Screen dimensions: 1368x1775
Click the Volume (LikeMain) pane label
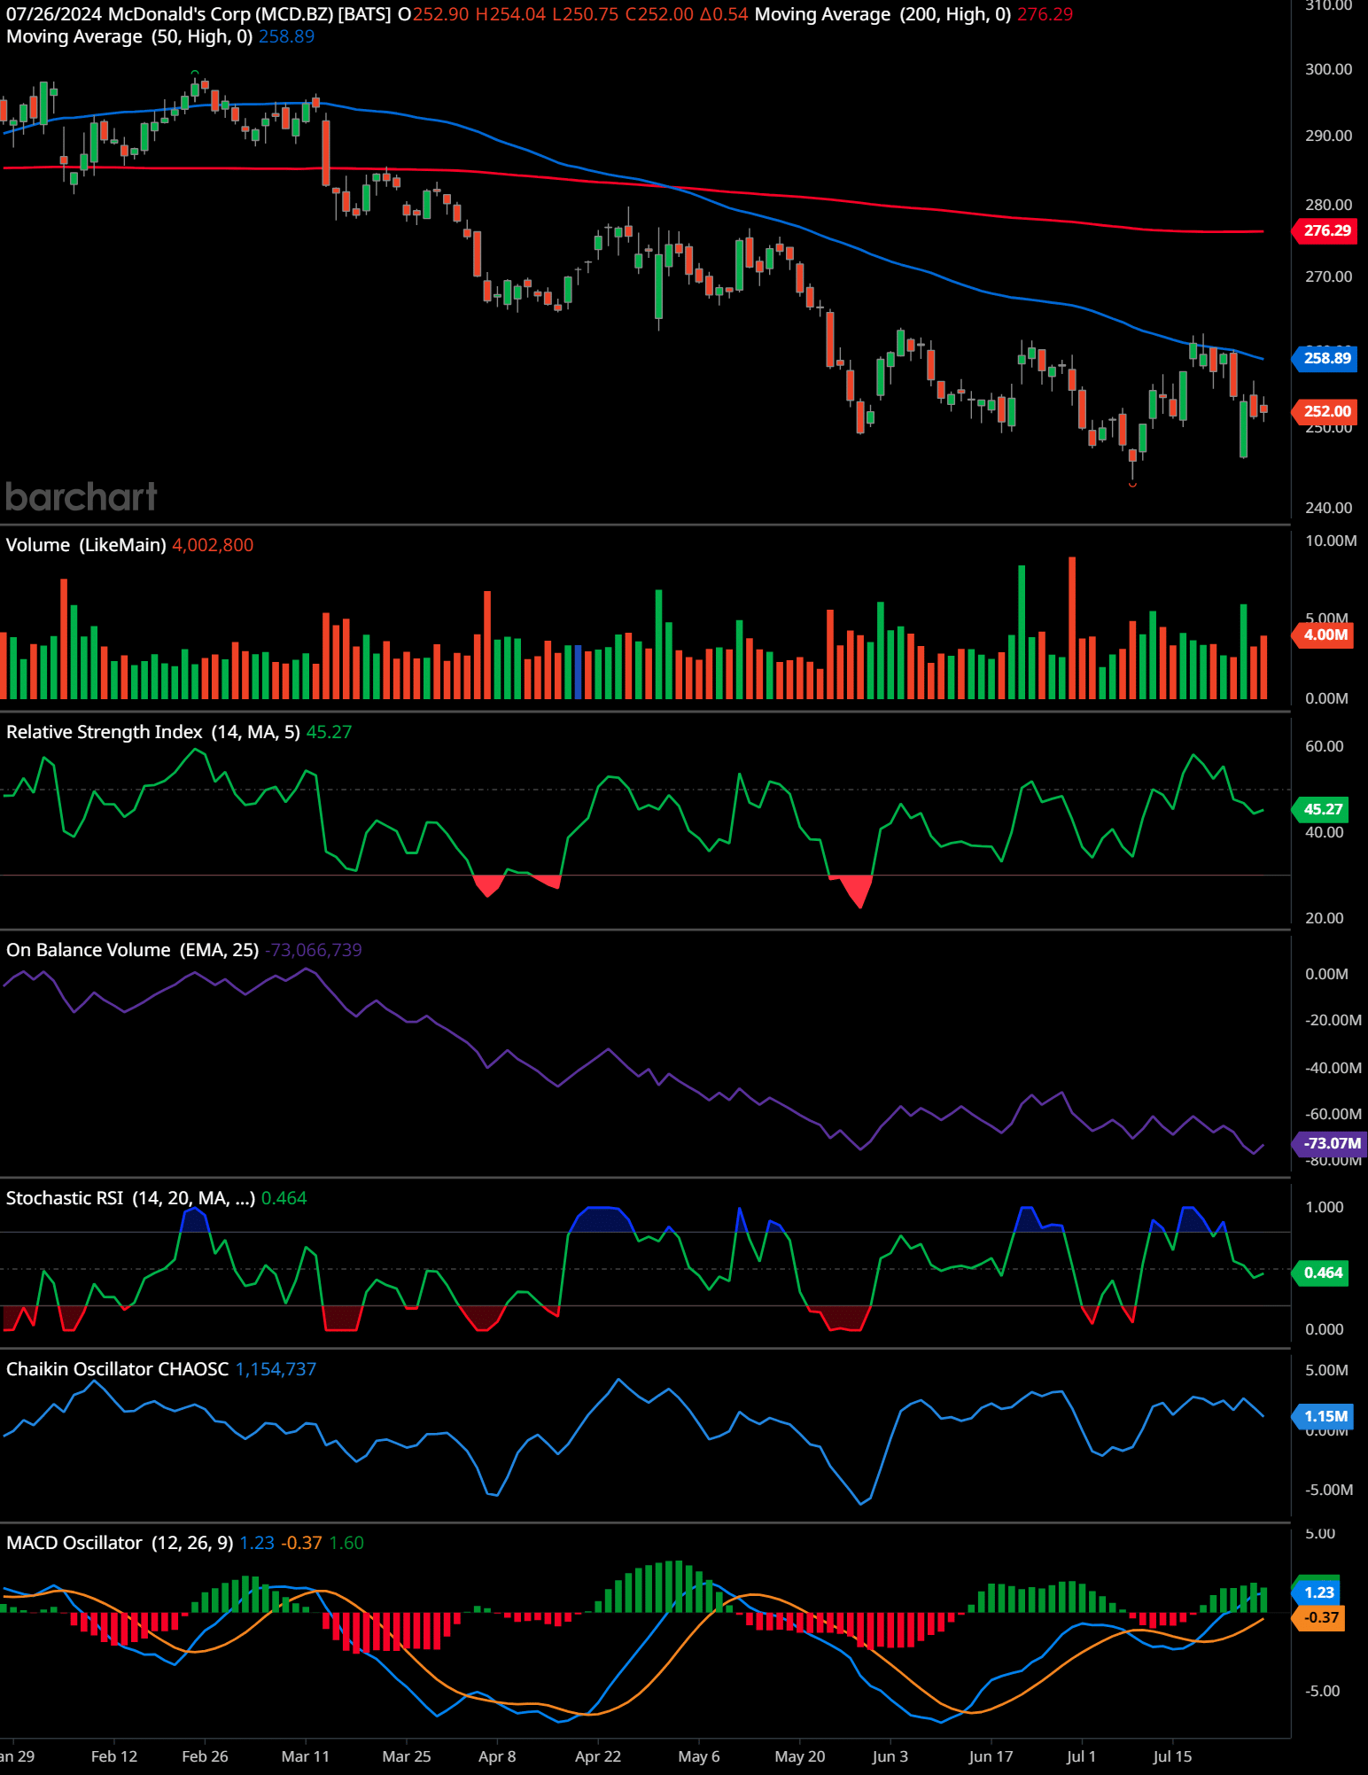[x=86, y=545]
